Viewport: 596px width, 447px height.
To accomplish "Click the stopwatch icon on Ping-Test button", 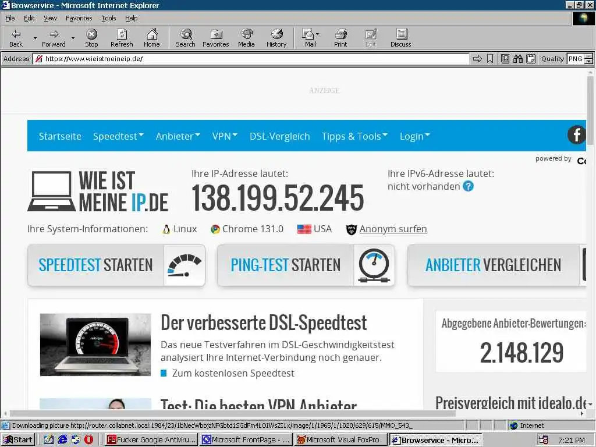I will pyautogui.click(x=374, y=265).
